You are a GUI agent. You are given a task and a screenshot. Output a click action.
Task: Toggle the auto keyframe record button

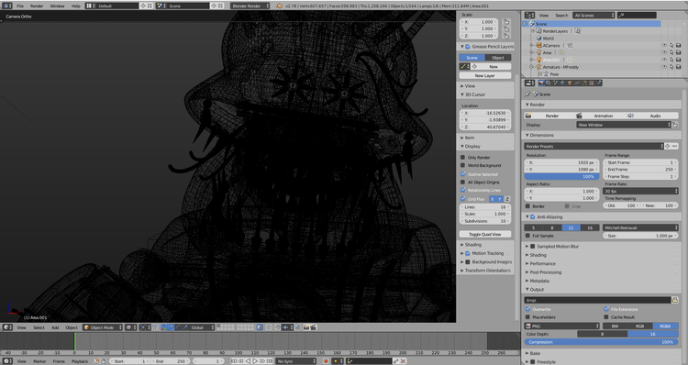pyautogui.click(x=326, y=361)
